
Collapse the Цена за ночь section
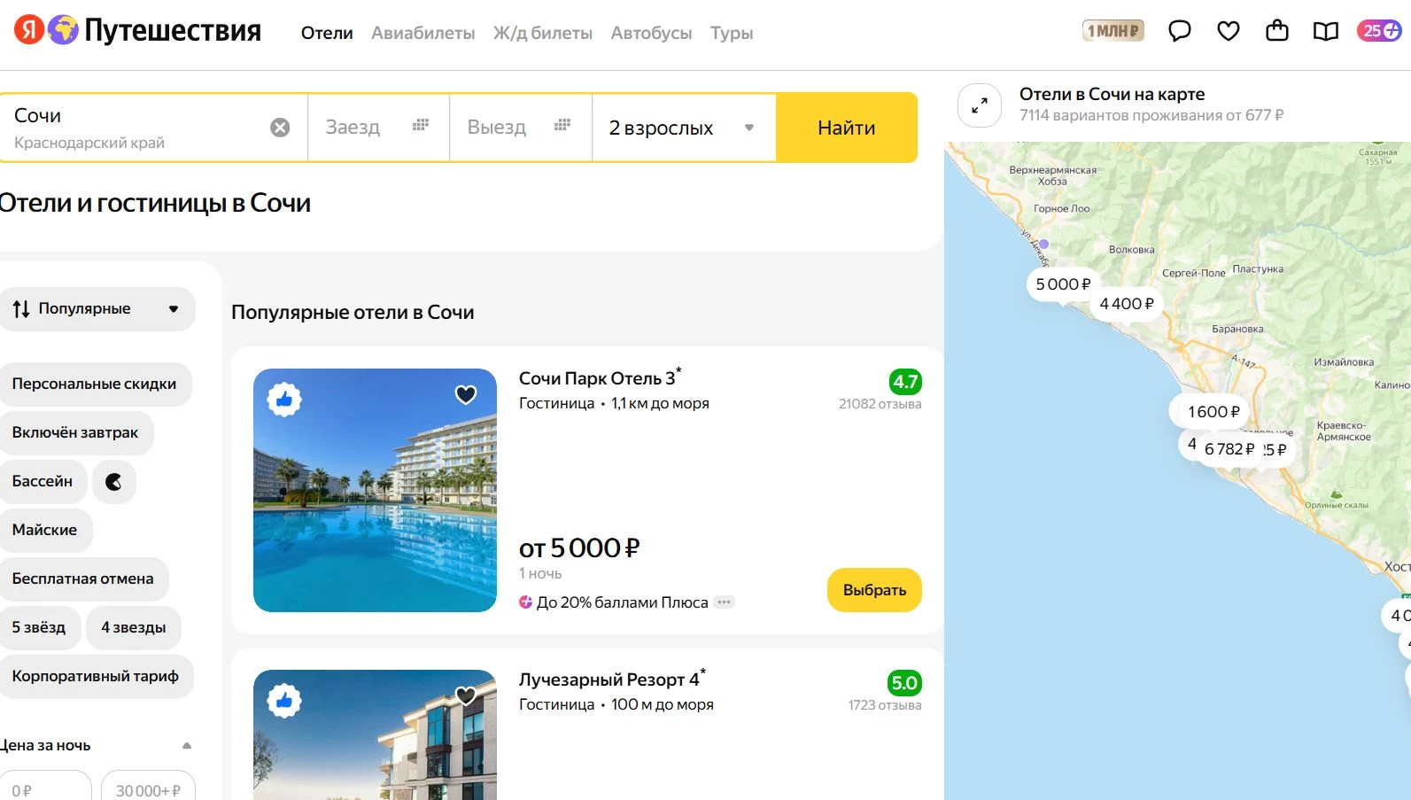[x=187, y=746]
